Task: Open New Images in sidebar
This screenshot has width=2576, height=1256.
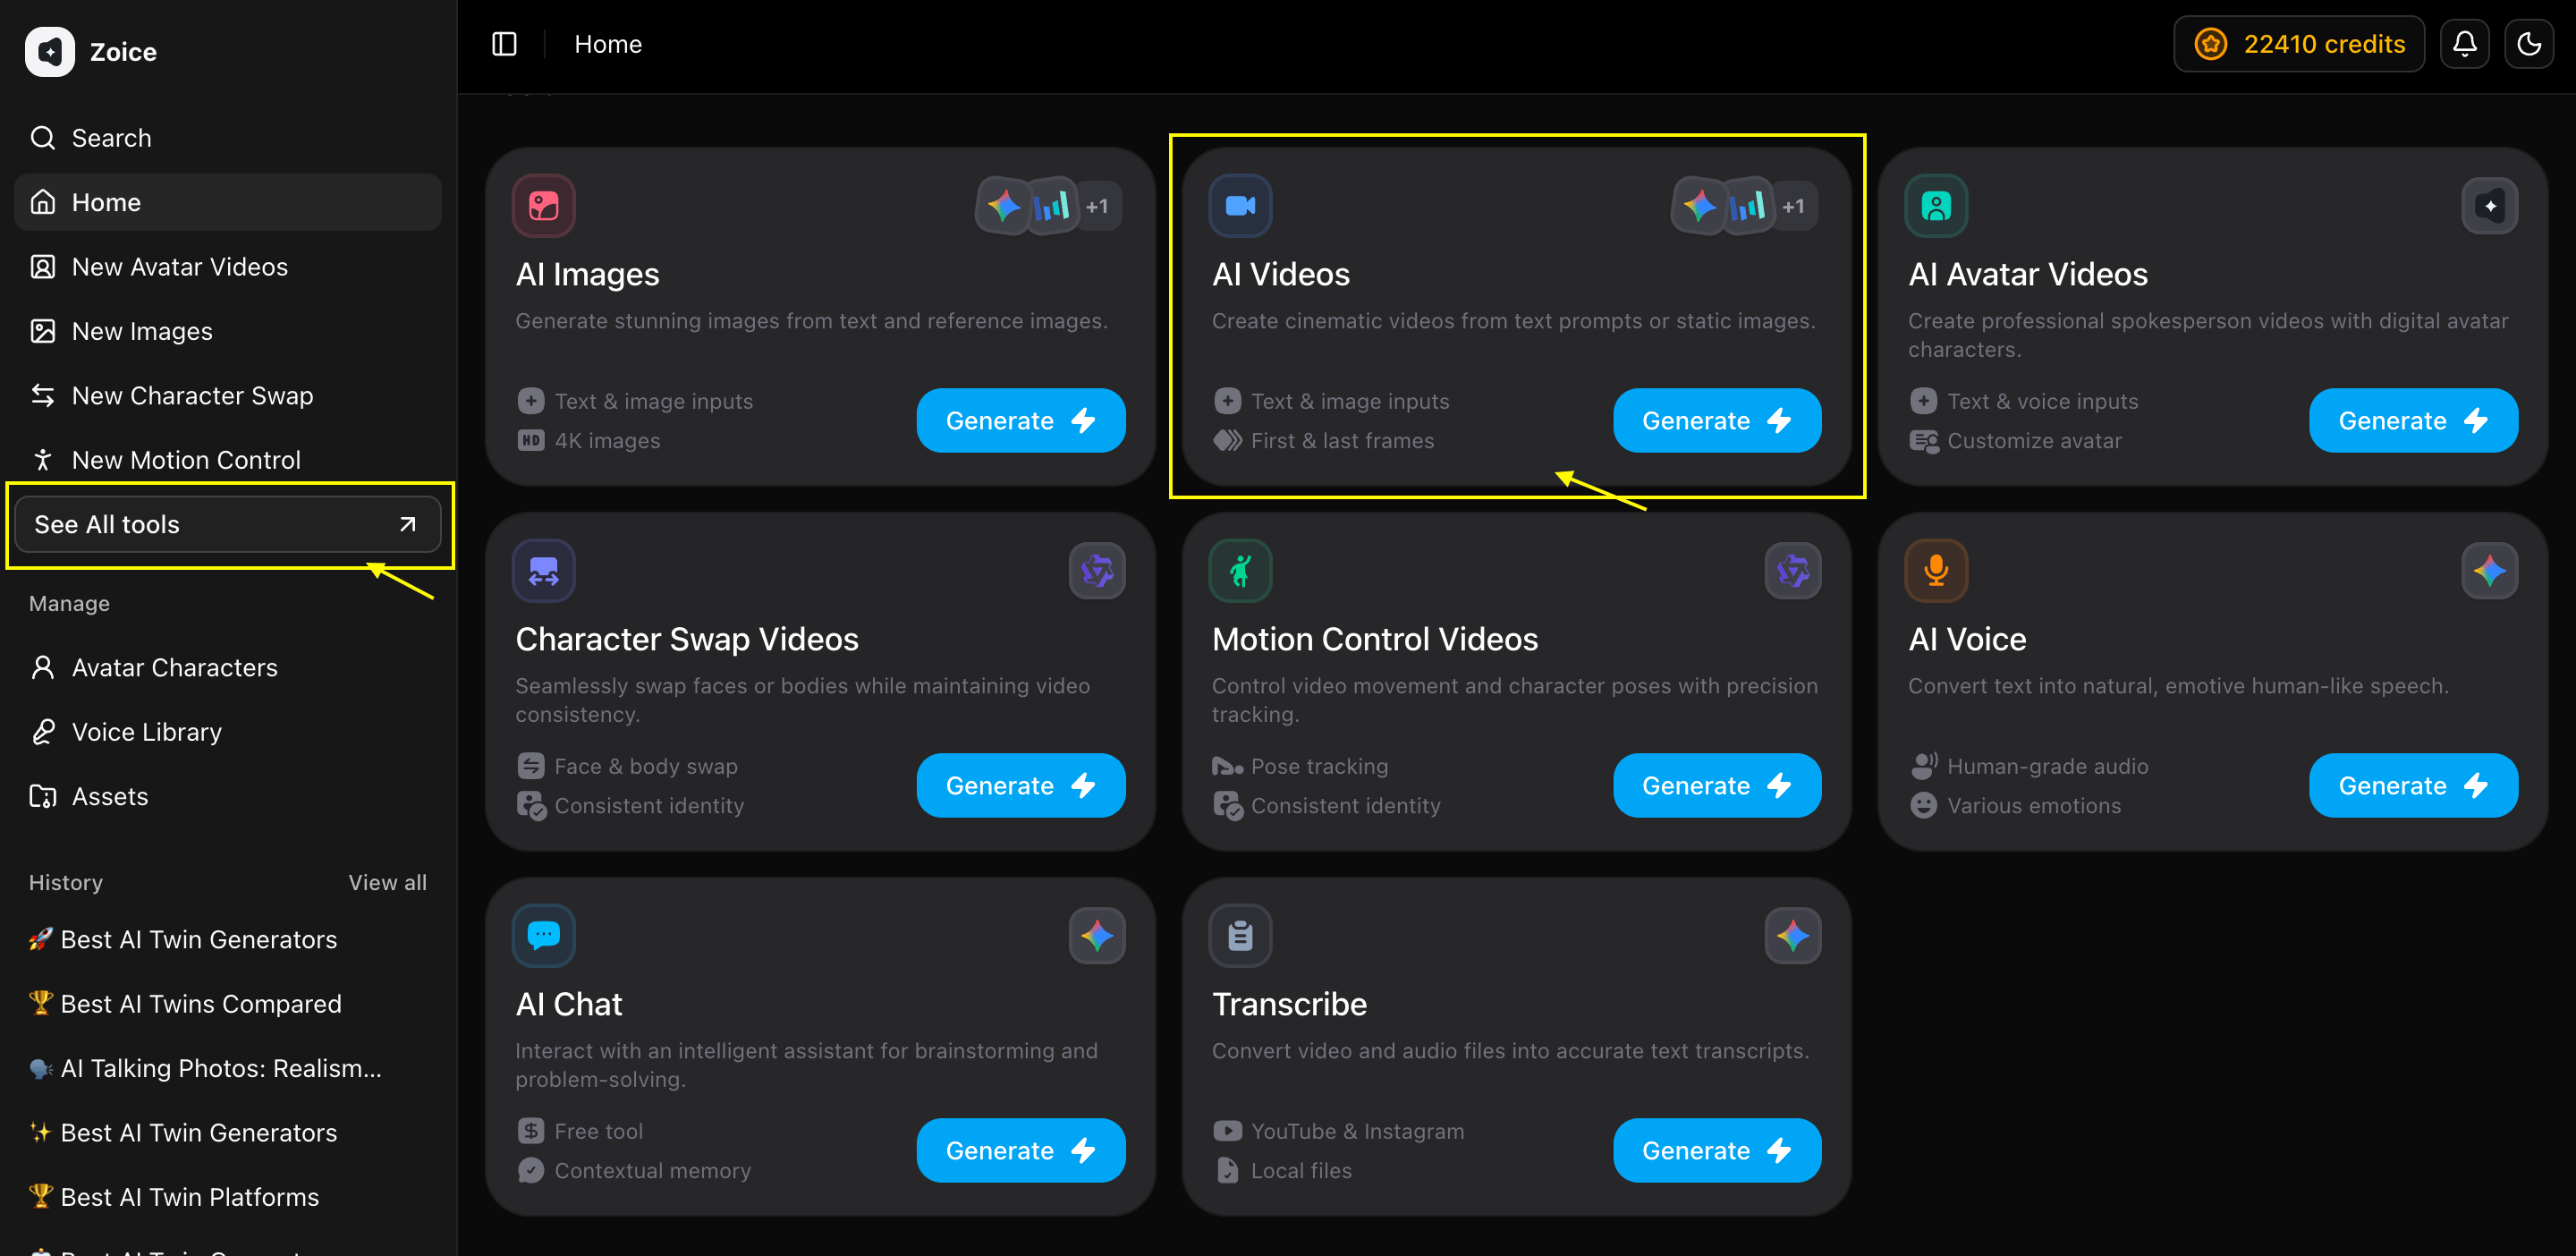Action: (x=228, y=331)
